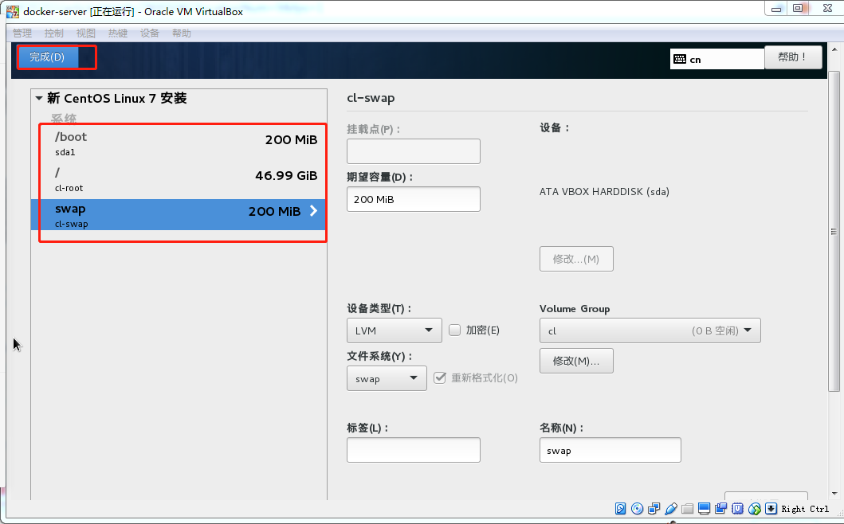
Task: Click the network adapters status icon
Action: (x=654, y=508)
